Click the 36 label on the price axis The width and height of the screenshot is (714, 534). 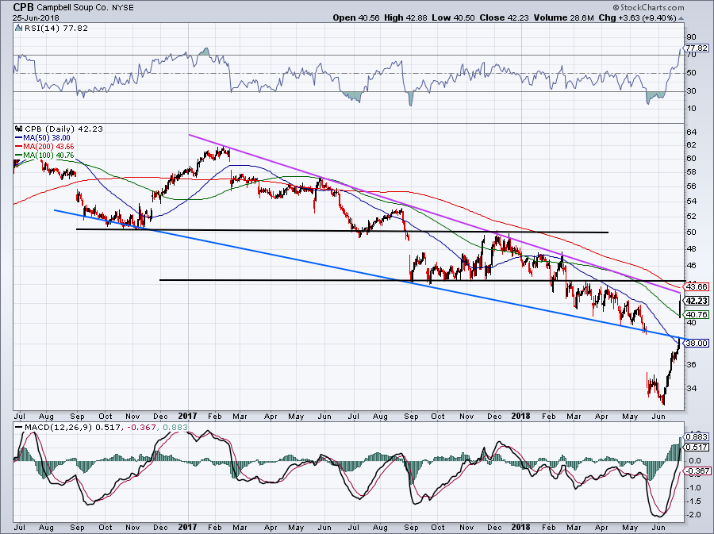point(691,365)
